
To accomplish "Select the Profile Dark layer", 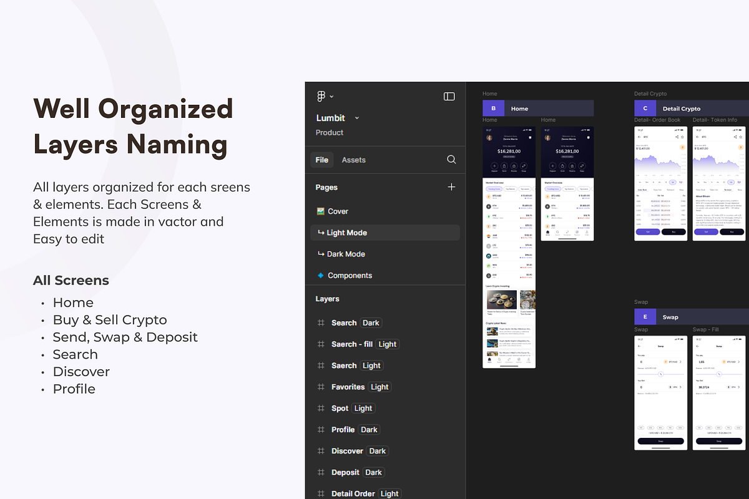I will (x=355, y=429).
